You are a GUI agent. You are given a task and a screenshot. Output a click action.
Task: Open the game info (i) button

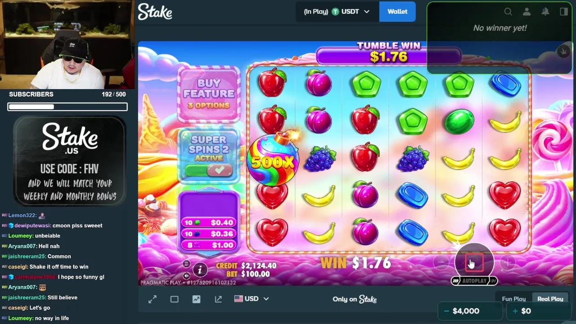pyautogui.click(x=200, y=270)
